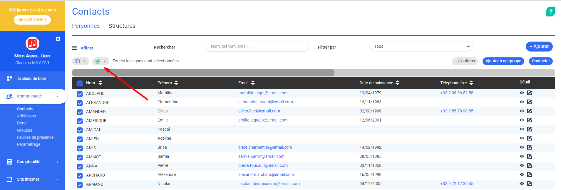This screenshot has width=561, height=190.
Task: View details eye icon for AMANDER
Action: (x=522, y=111)
